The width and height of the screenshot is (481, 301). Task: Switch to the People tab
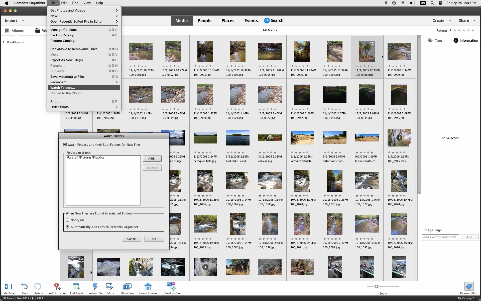[x=204, y=21]
